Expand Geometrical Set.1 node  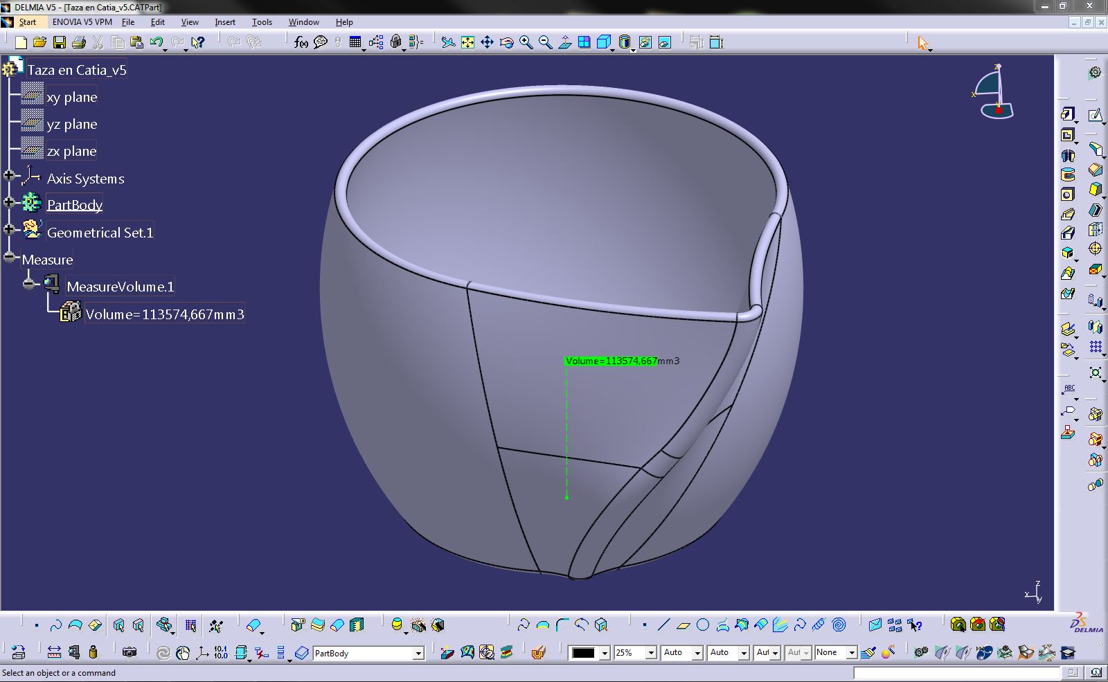[x=9, y=229]
